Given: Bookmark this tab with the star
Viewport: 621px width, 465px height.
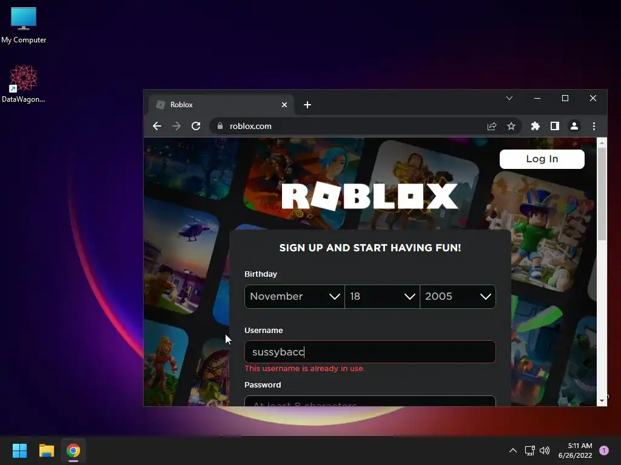Looking at the screenshot, I should point(511,126).
